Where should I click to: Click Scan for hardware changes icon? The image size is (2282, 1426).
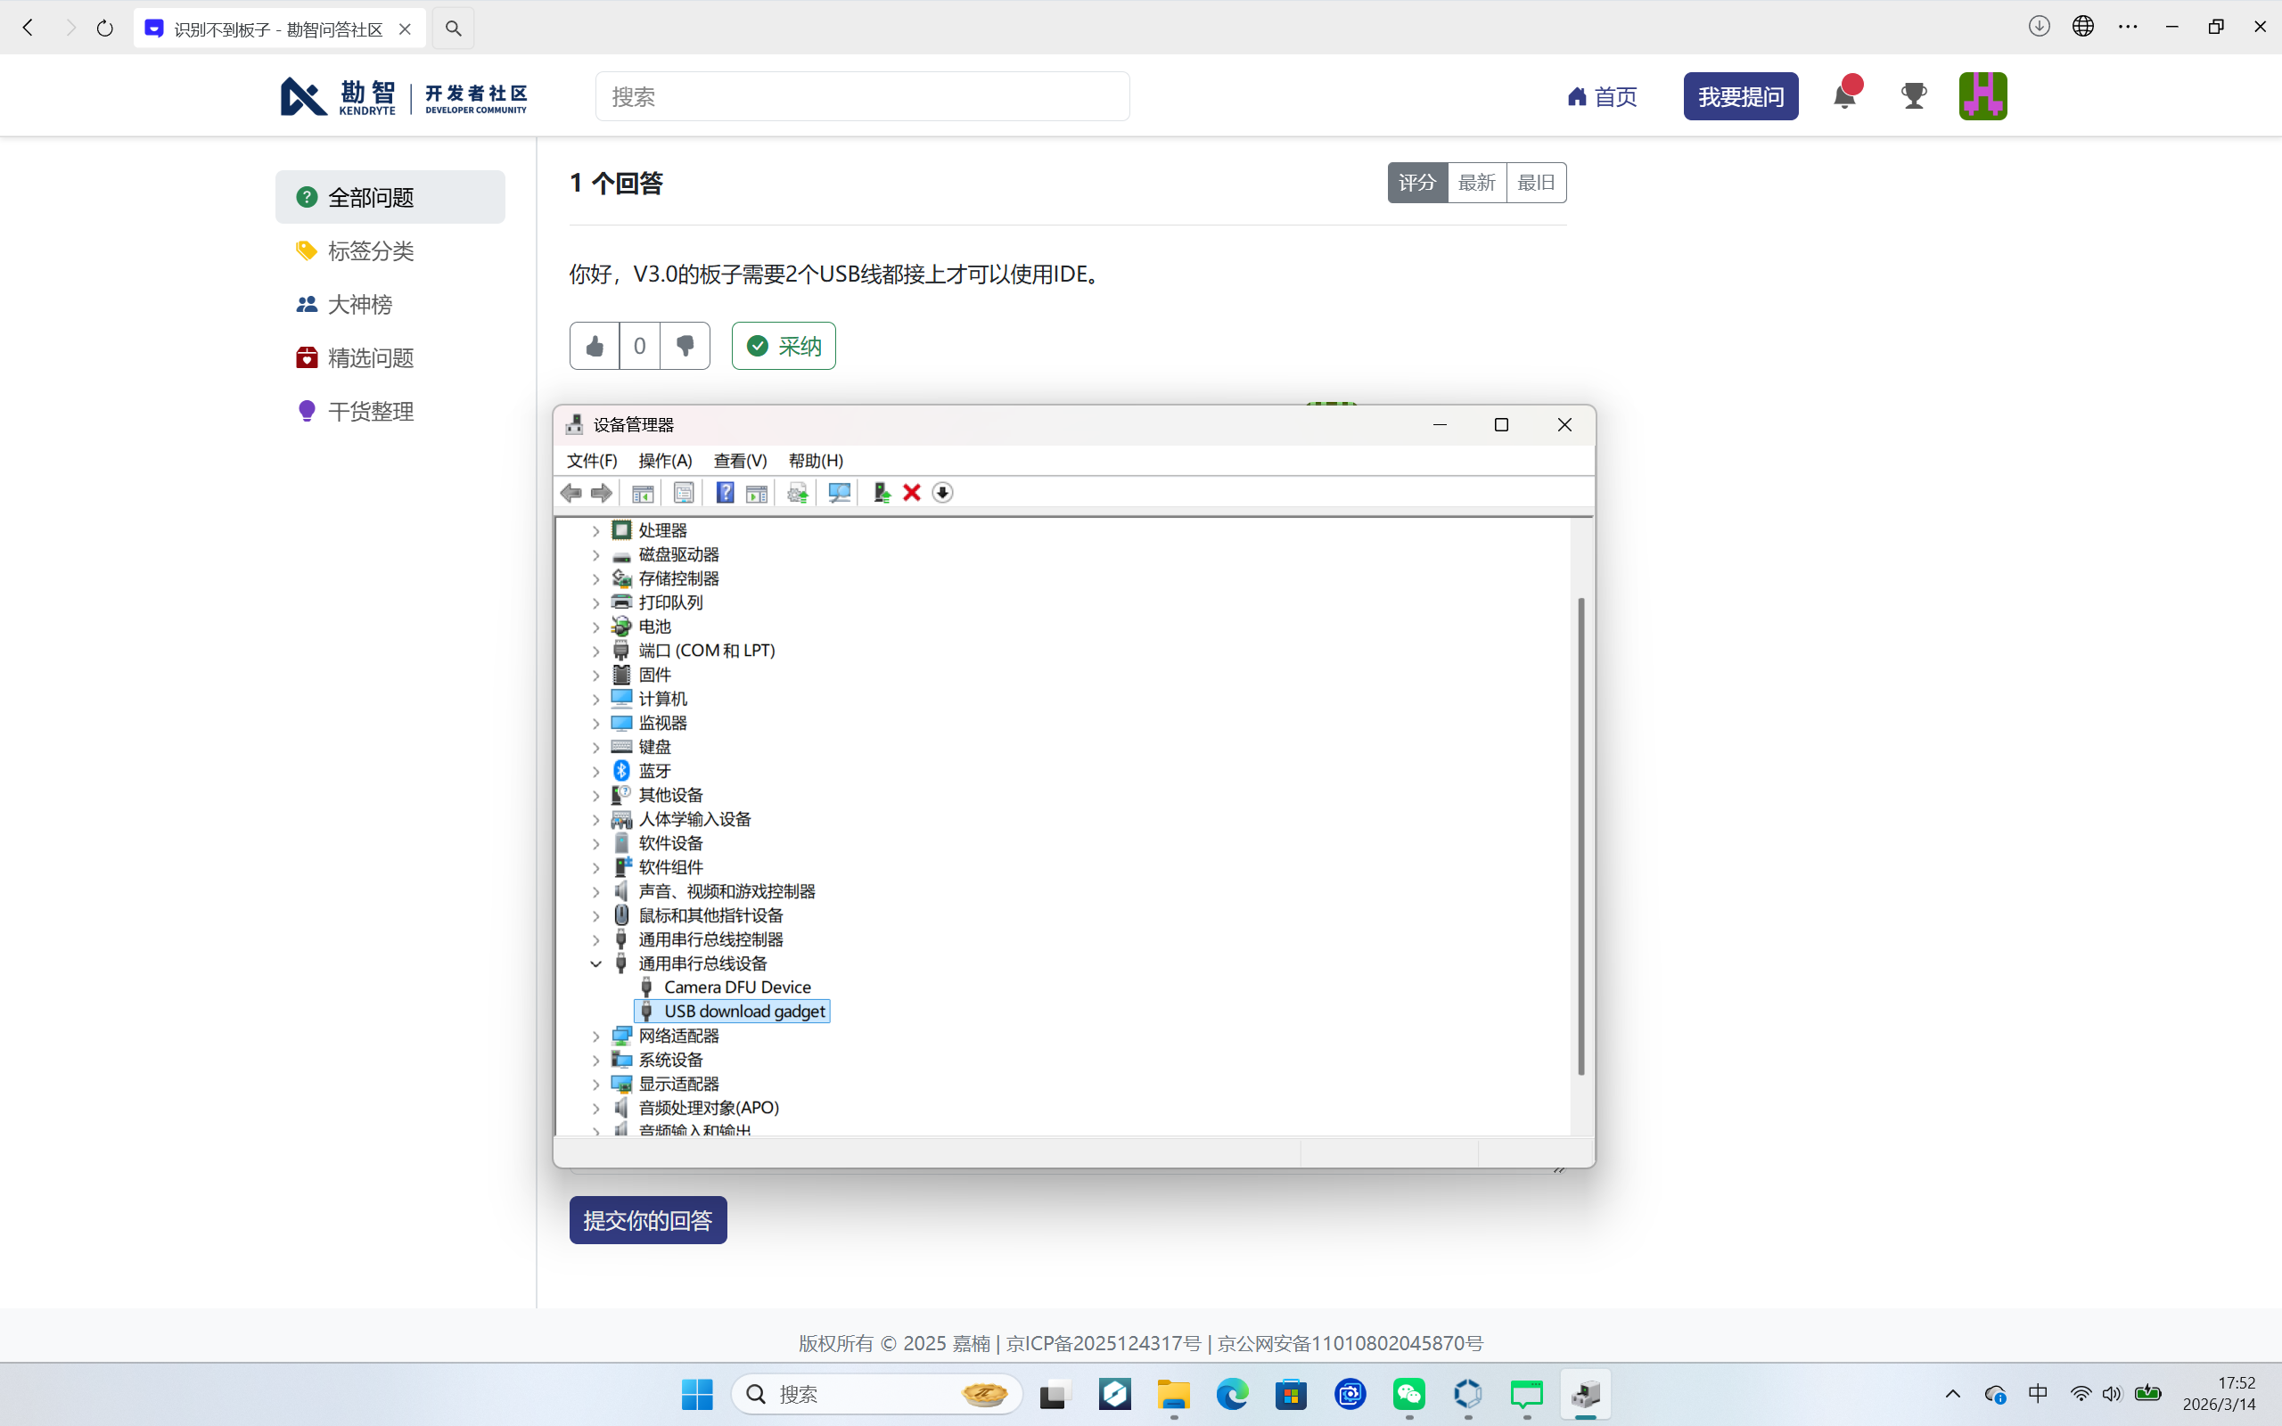pyautogui.click(x=838, y=492)
